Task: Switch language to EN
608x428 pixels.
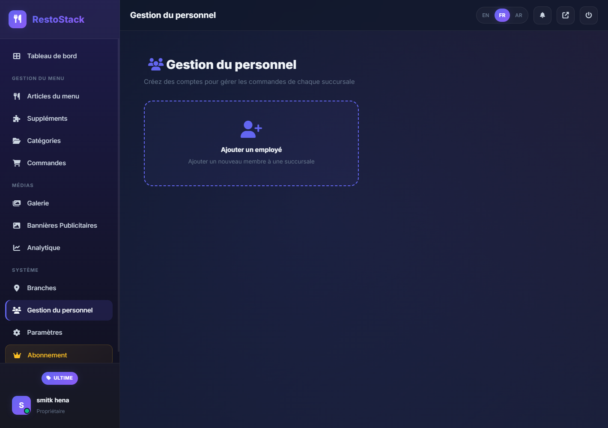Action: pyautogui.click(x=486, y=15)
